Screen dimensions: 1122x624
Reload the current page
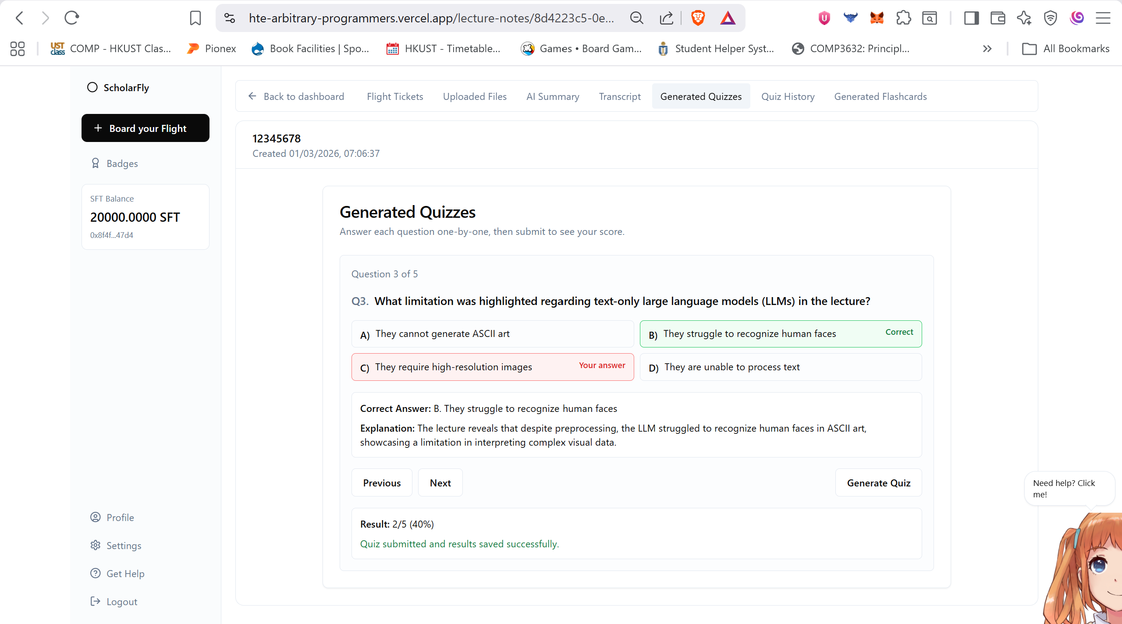click(71, 18)
